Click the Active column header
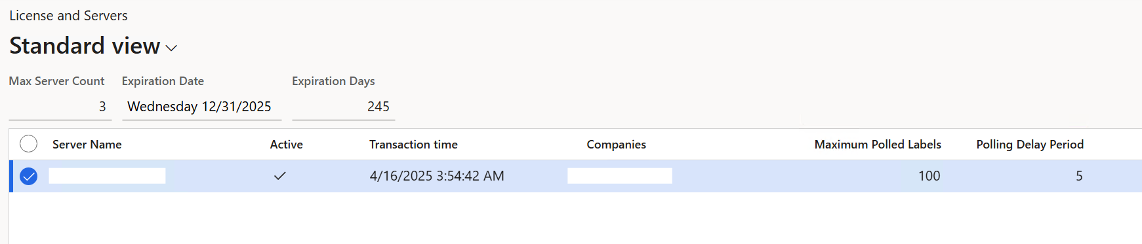The width and height of the screenshot is (1142, 244). coord(287,145)
